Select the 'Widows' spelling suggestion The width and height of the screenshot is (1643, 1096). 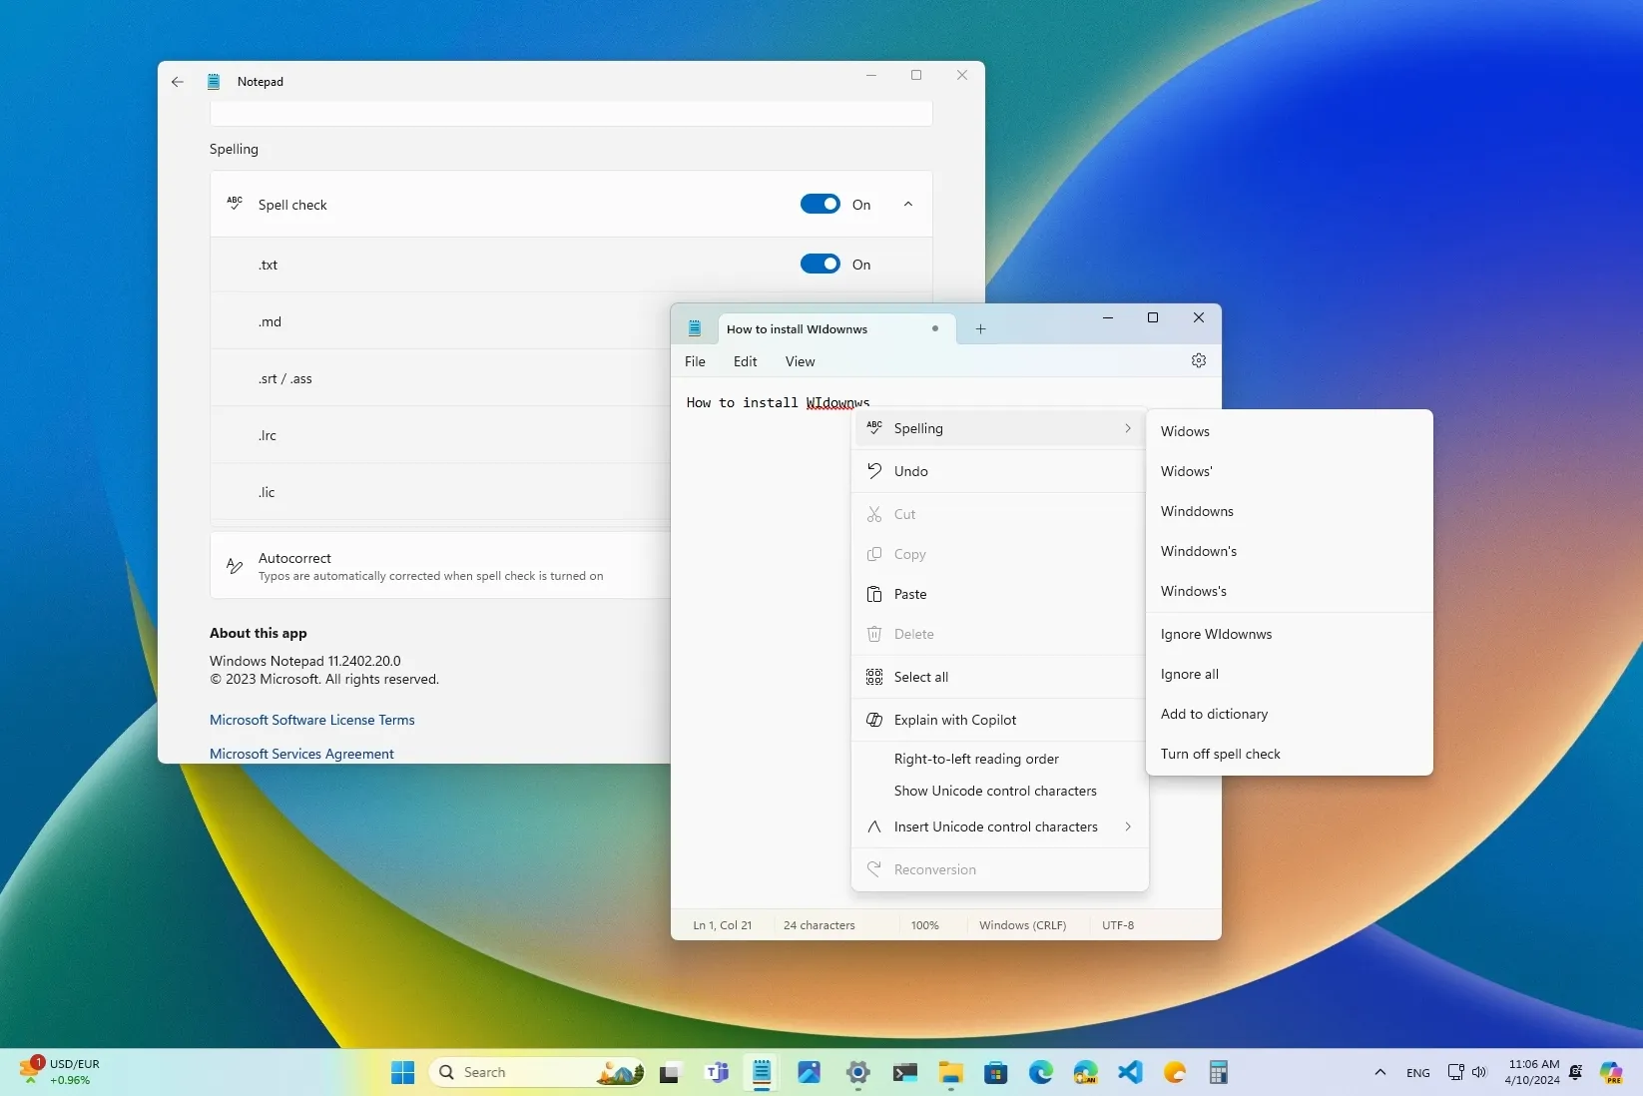(1289, 431)
